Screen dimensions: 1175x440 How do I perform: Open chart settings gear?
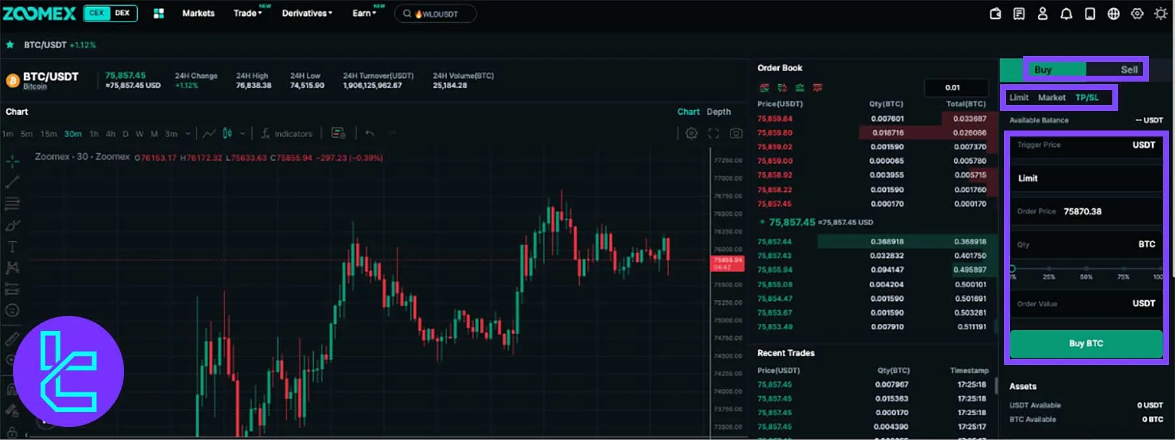(x=691, y=133)
